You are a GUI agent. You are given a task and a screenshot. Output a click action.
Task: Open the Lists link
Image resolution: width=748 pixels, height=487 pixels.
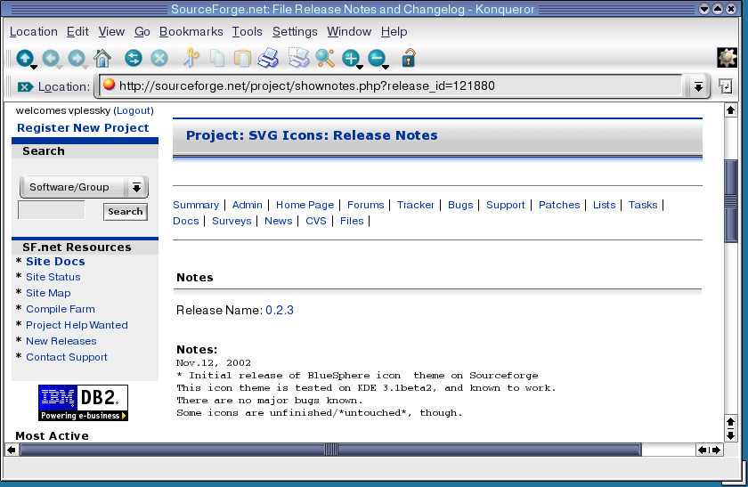tap(604, 205)
